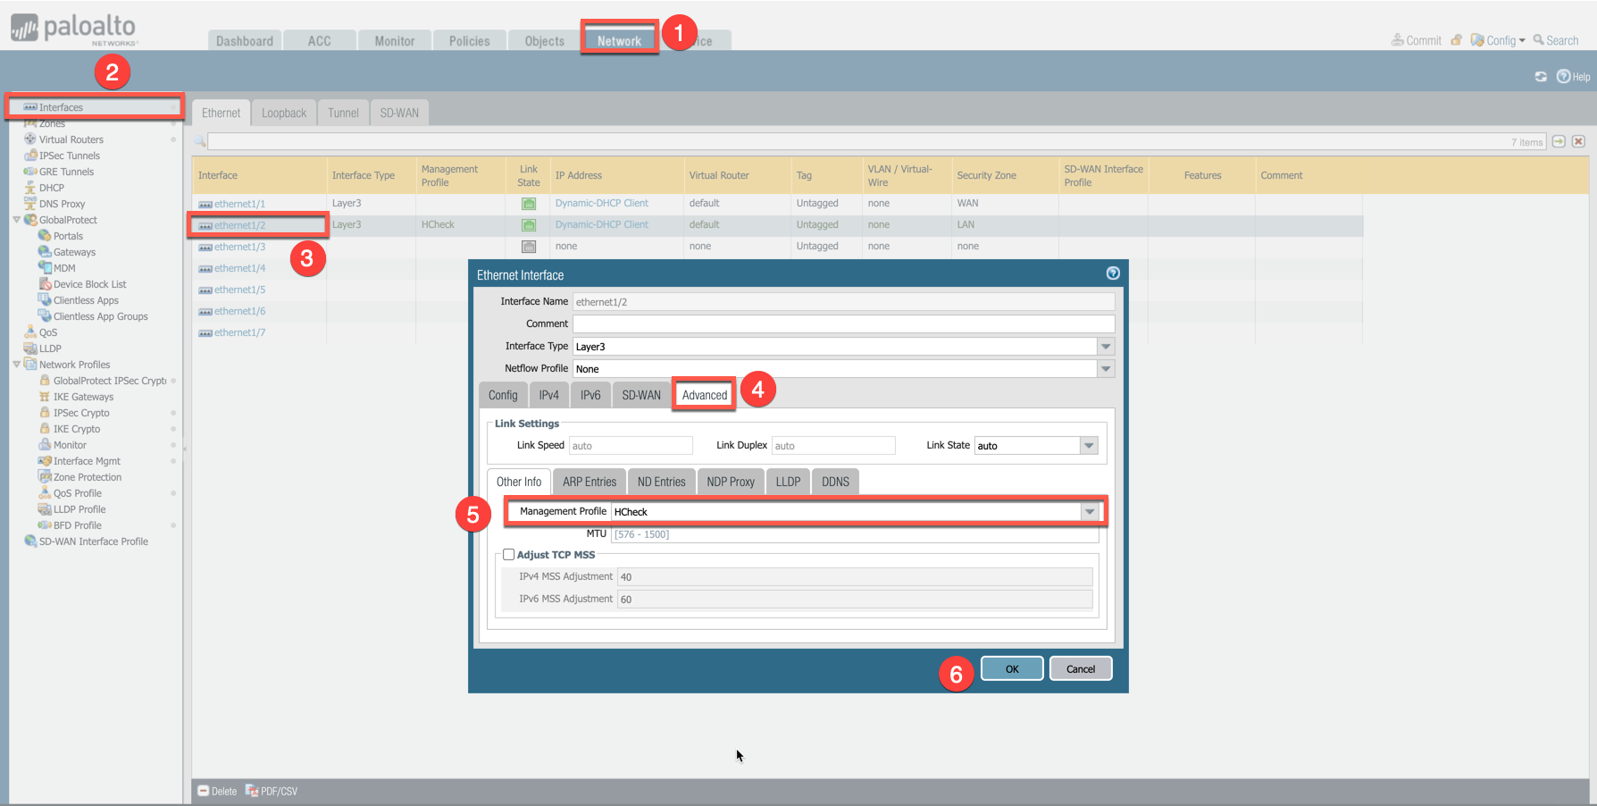The width and height of the screenshot is (1597, 806).
Task: Click the Commit icon in top bar
Action: tap(1397, 40)
